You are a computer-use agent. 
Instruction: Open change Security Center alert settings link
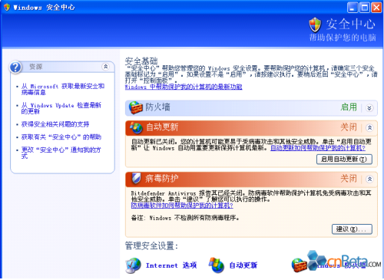(x=61, y=153)
